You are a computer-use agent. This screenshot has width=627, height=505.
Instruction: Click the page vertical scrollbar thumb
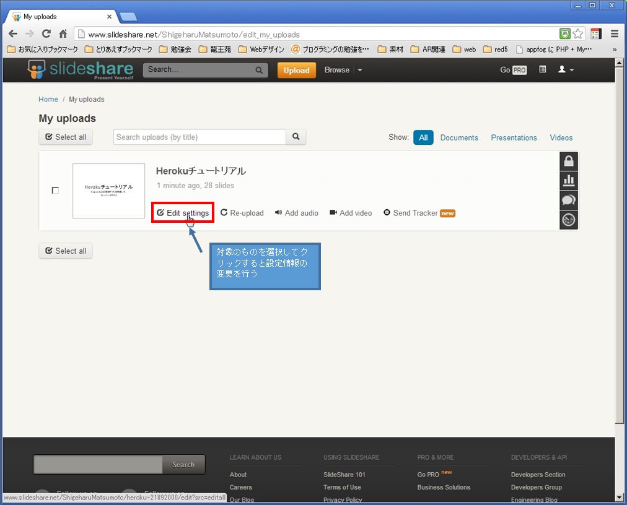pos(619,244)
